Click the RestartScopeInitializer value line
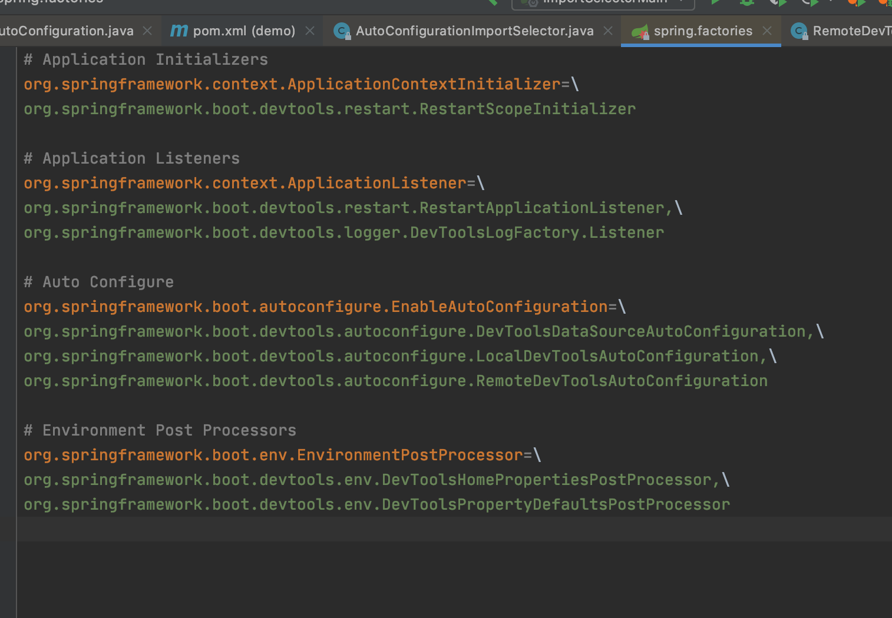 click(330, 109)
